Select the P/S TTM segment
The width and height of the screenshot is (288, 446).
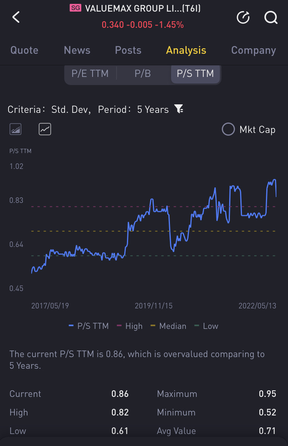(195, 73)
